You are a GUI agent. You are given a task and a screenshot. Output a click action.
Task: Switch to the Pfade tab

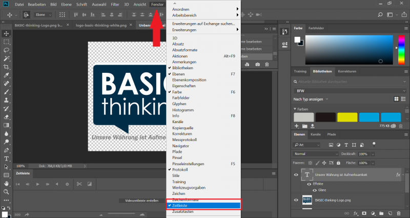[332, 134]
